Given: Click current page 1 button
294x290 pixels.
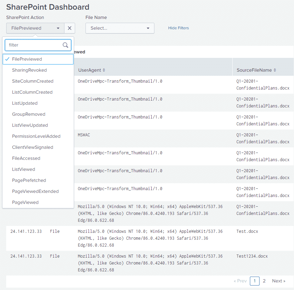Looking at the screenshot, I should pyautogui.click(x=254, y=281).
